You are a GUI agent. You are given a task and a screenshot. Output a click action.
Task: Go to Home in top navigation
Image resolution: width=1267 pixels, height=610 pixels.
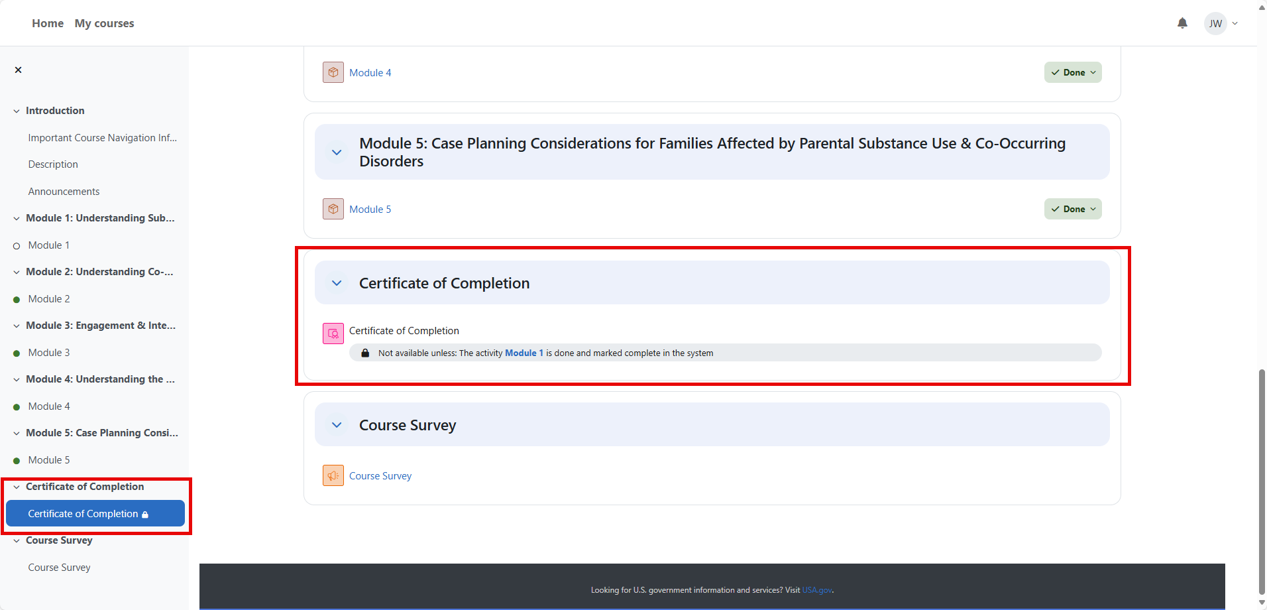tap(48, 23)
